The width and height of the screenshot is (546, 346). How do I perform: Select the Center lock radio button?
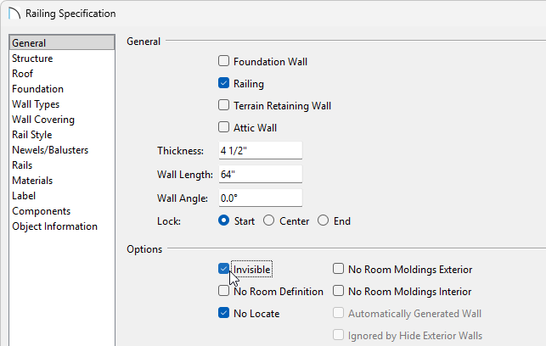(x=269, y=221)
